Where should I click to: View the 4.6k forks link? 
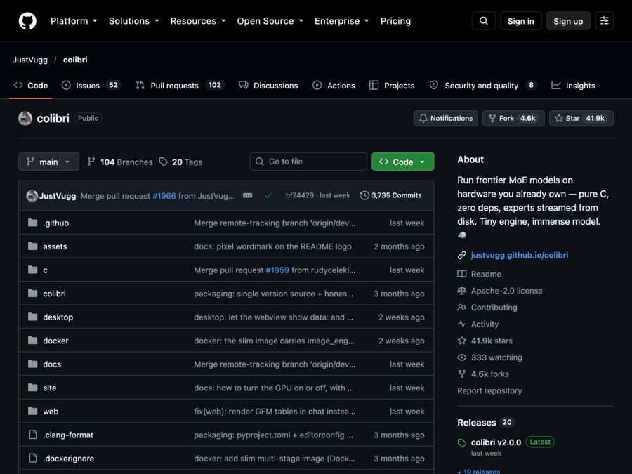(x=489, y=374)
